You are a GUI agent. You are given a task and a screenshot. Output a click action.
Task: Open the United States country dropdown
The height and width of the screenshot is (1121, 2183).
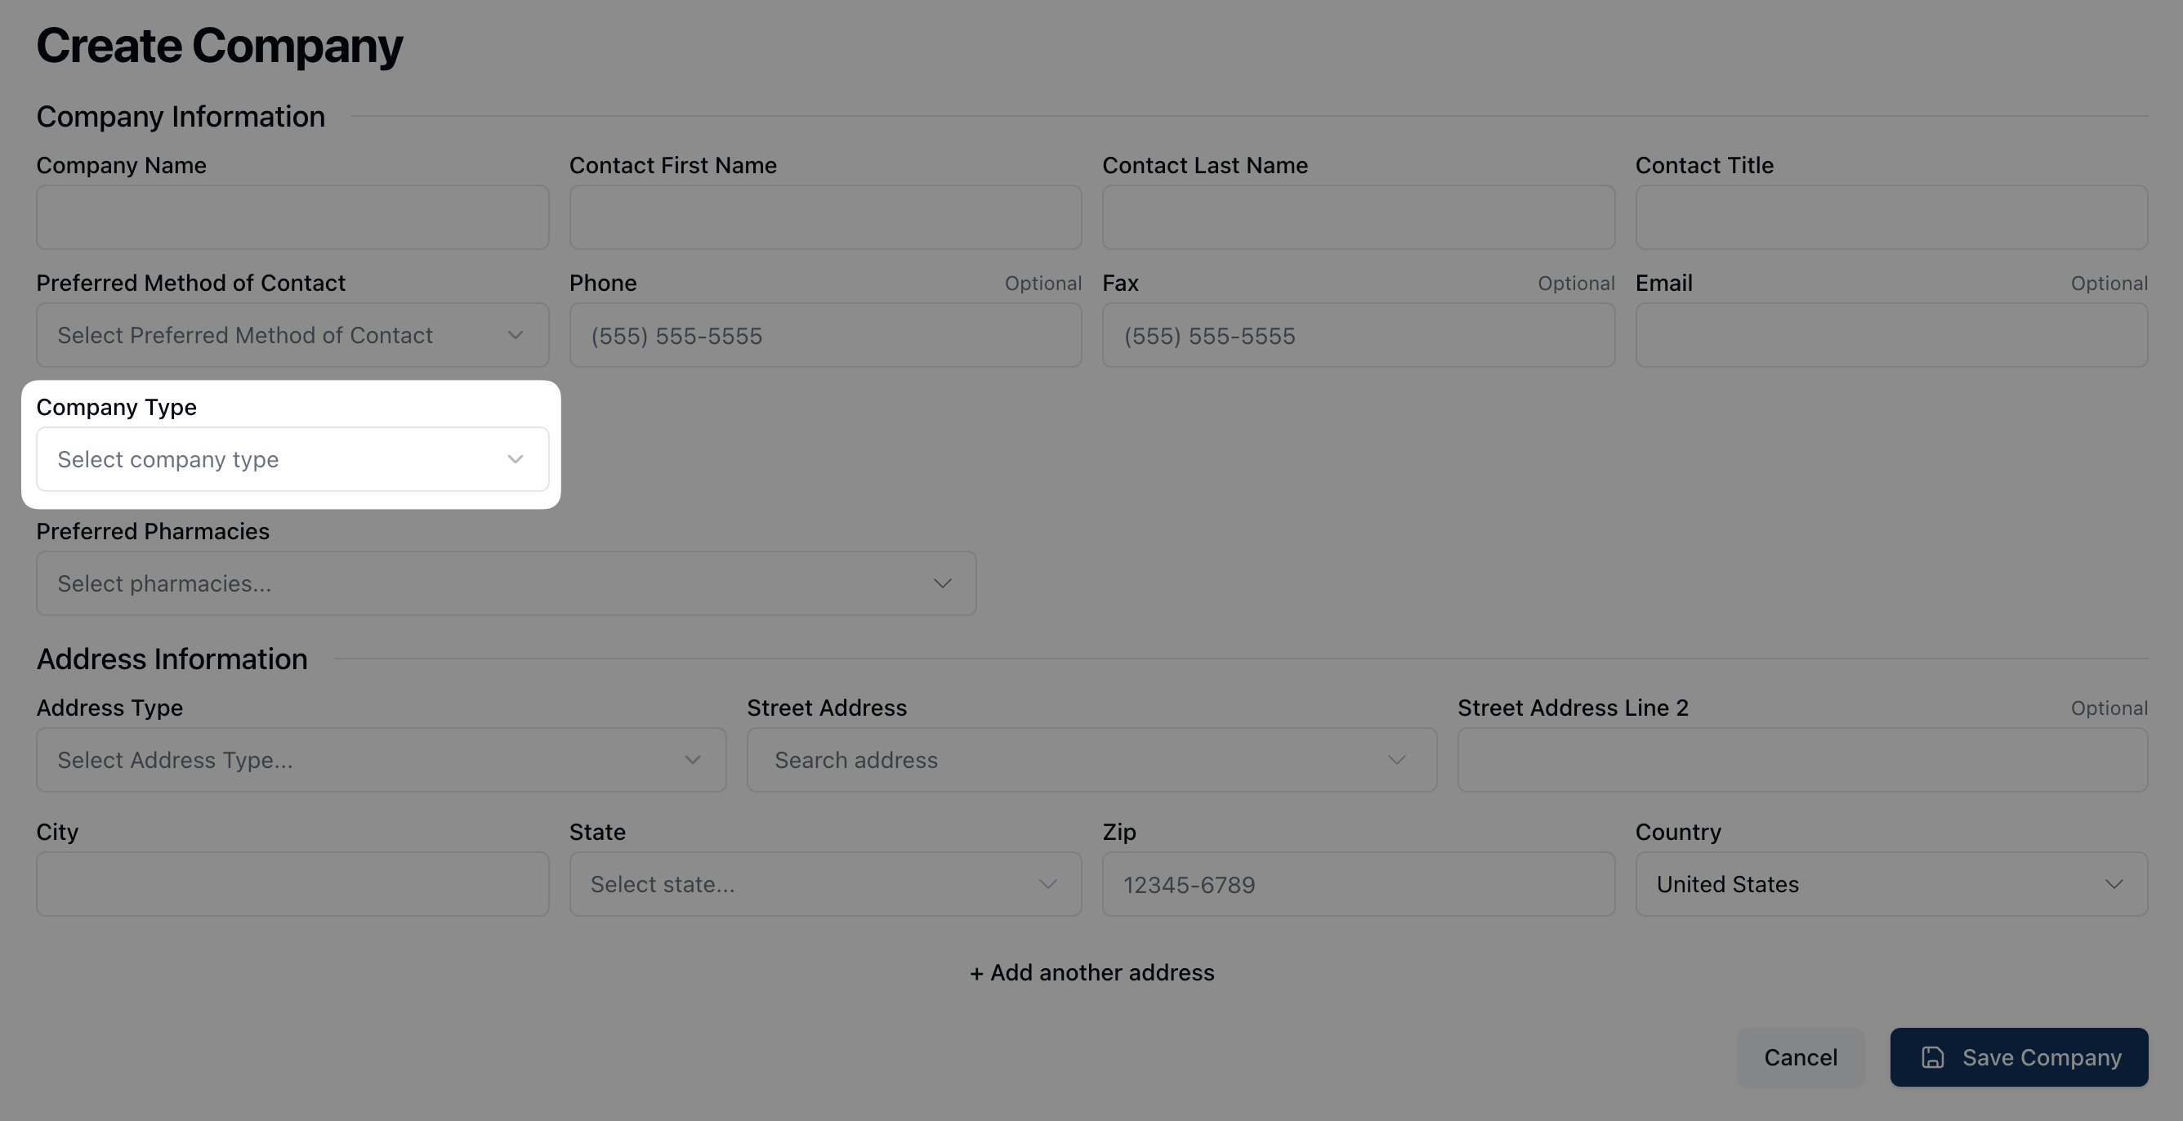point(1864,885)
